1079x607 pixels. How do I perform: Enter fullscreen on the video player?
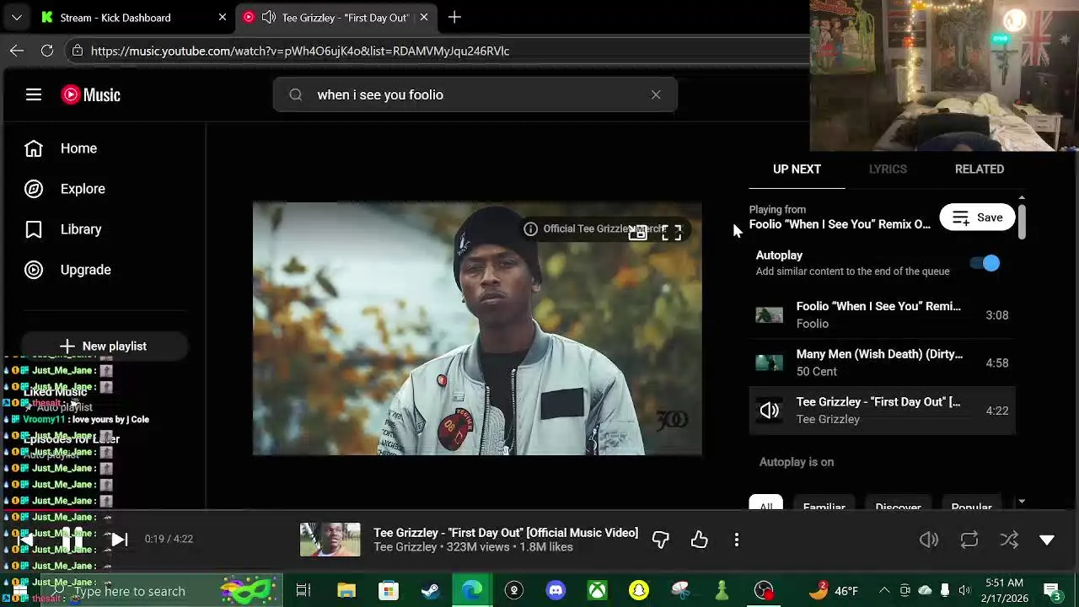coord(672,233)
